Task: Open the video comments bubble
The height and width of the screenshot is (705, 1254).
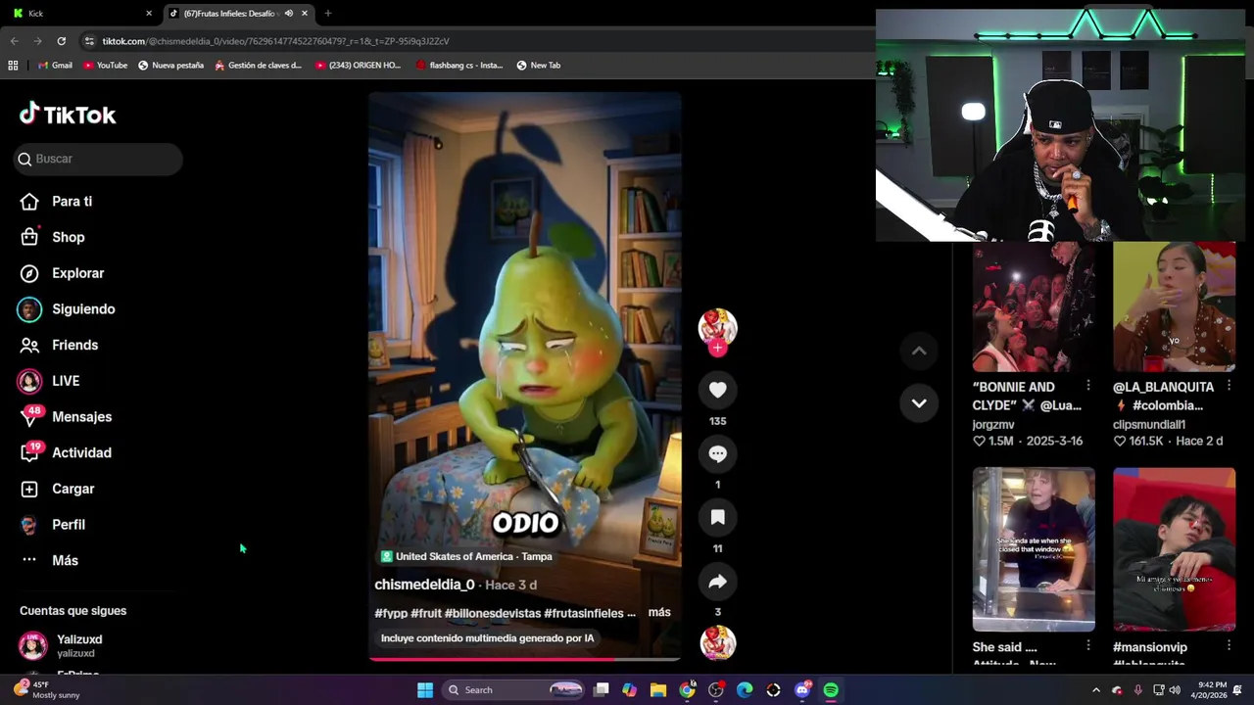Action: coord(717,453)
